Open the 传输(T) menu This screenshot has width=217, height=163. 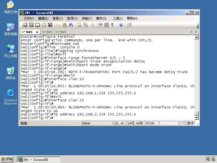pos(87,18)
